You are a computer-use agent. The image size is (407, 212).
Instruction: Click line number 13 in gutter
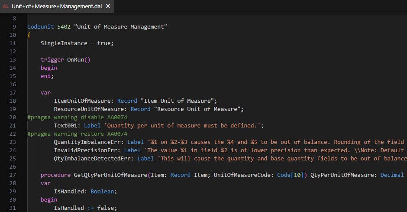click(13, 60)
